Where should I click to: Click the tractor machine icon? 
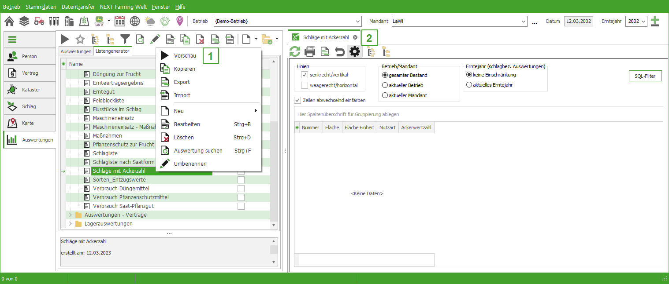39,21
